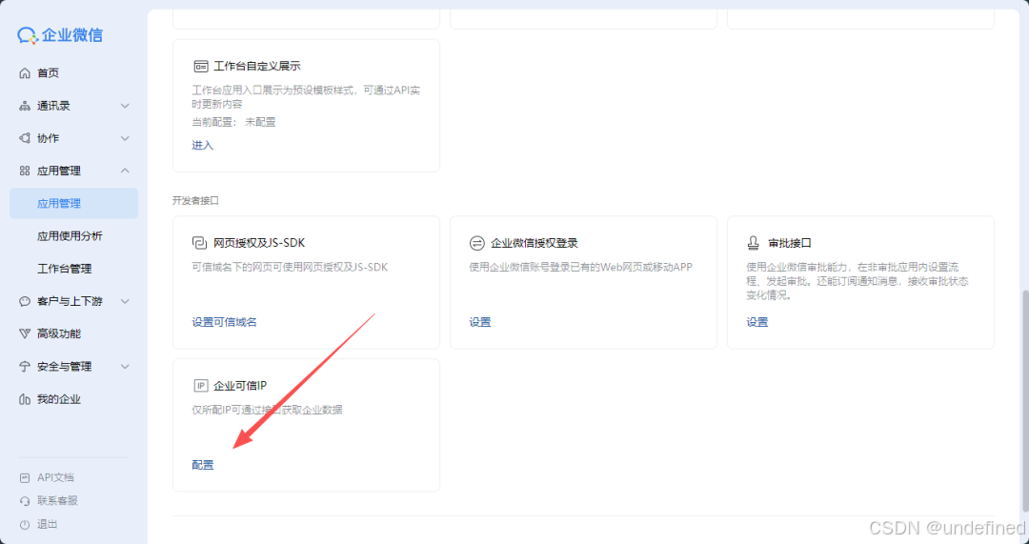Click the 审批接口 stamp icon
1029x544 pixels.
(x=754, y=243)
